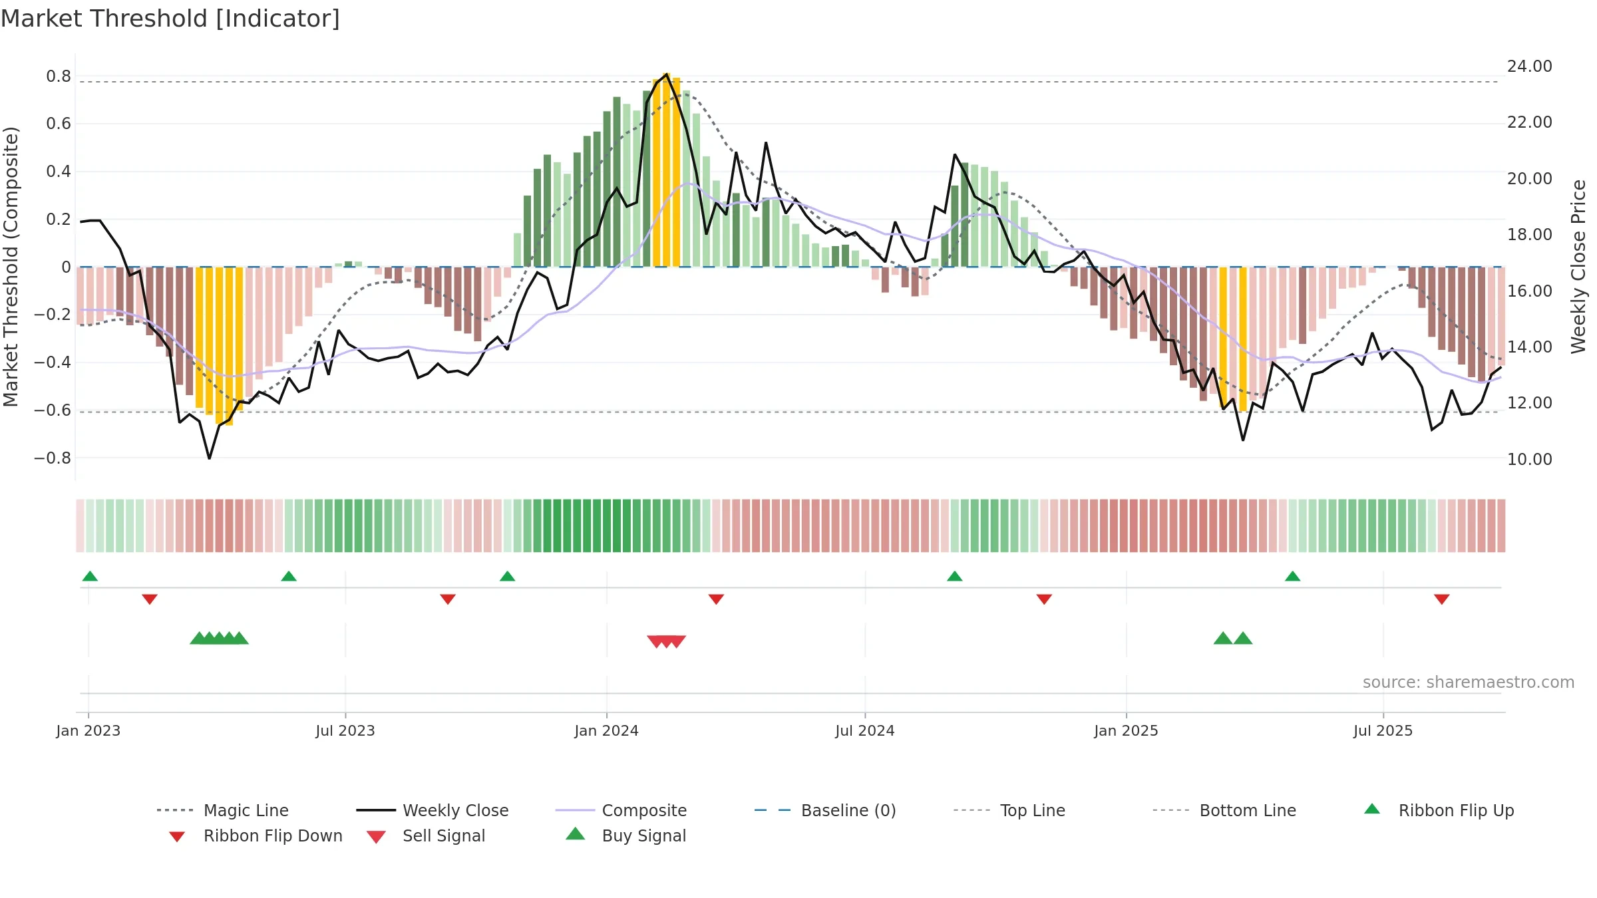Click the ribbon flip up marker after Jul 2024
The image size is (1597, 898).
coord(955,576)
